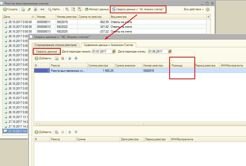Click Сверка данных с АС Анализ счетов

(138, 9)
